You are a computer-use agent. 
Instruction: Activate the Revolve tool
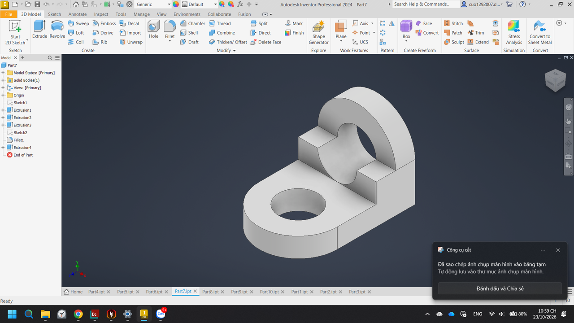tap(57, 30)
